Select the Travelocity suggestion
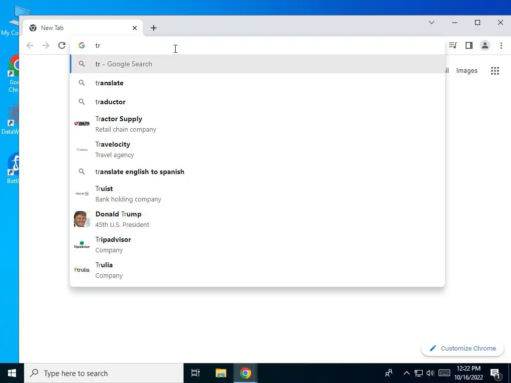 pyautogui.click(x=257, y=149)
